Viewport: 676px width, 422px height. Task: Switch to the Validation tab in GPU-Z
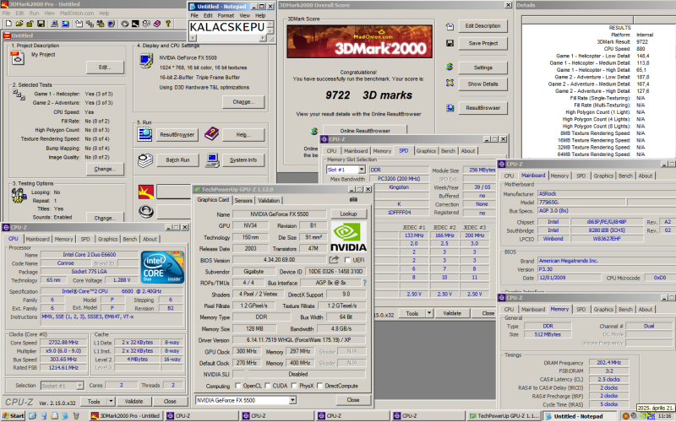[269, 200]
